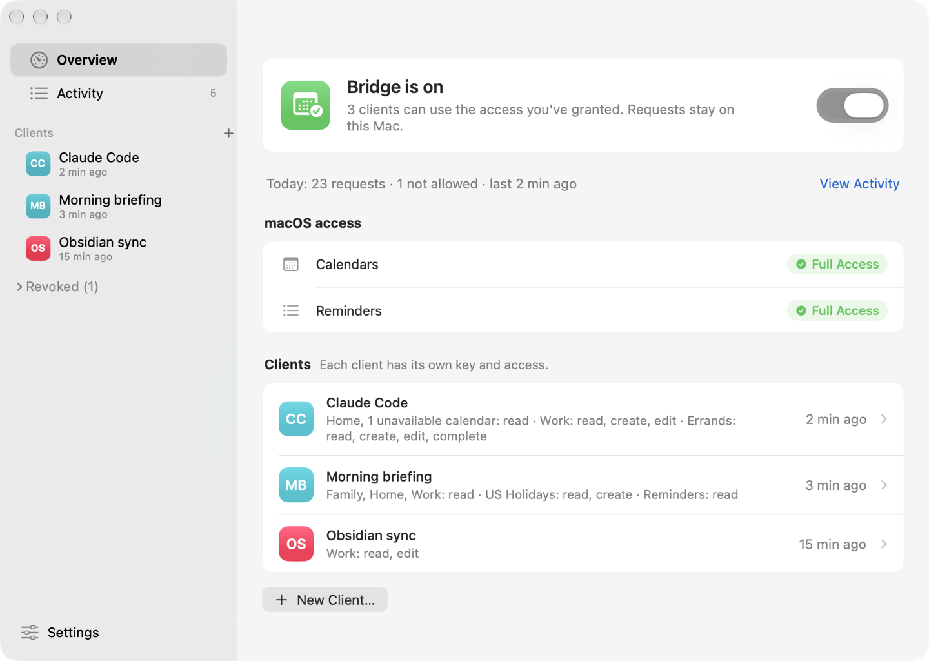
Task: Click the Calendars row calendar icon
Action: 291,264
